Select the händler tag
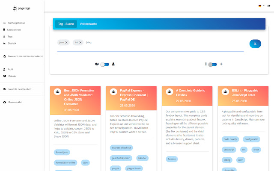 142,158
